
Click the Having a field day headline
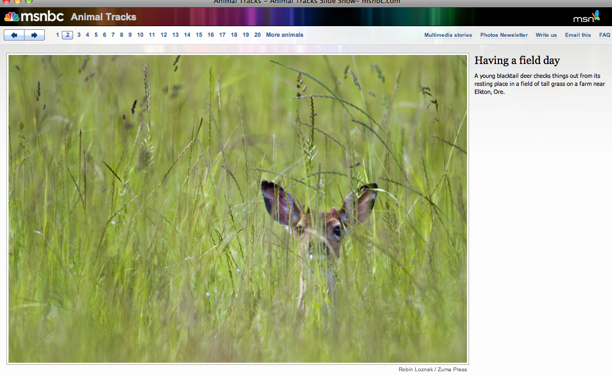[517, 60]
